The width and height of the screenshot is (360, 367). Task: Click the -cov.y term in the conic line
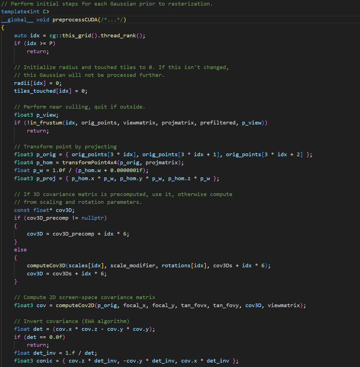tap(133, 361)
